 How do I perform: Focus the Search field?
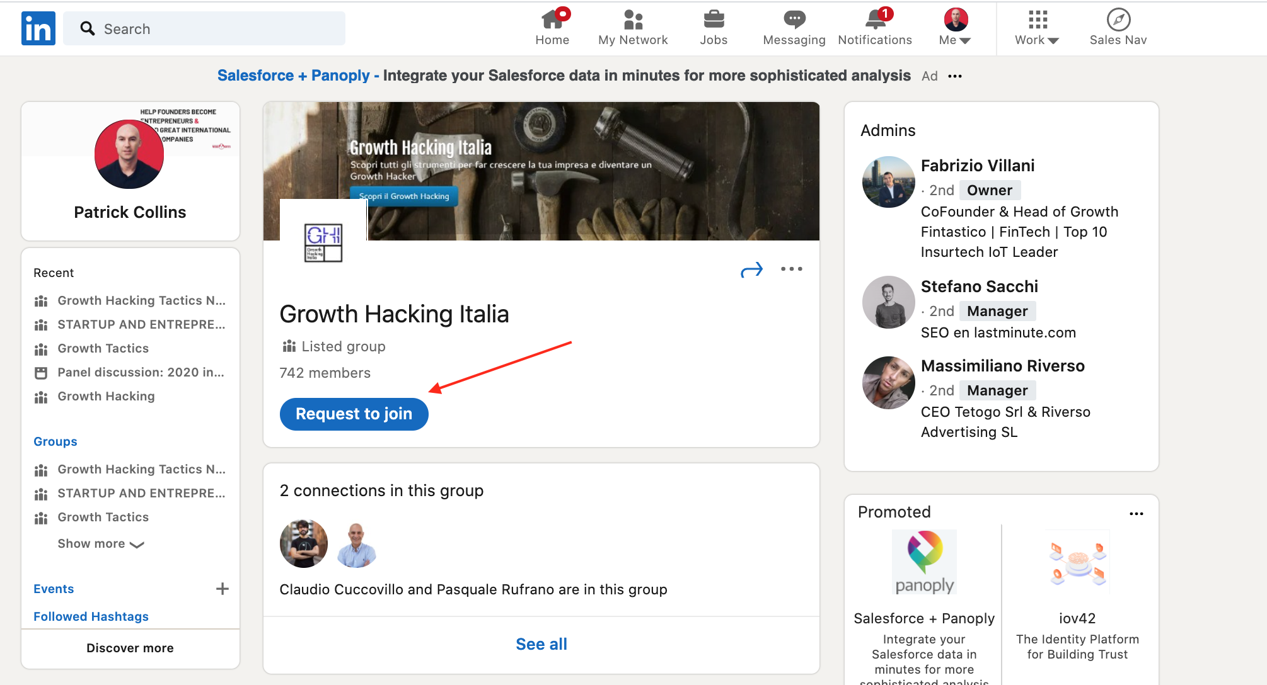point(204,28)
